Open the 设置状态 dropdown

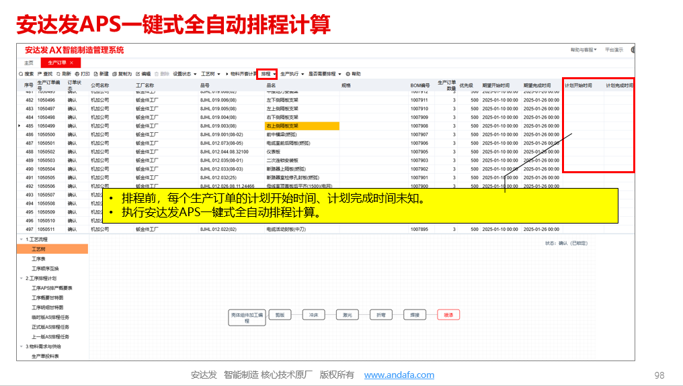pyautogui.click(x=185, y=74)
